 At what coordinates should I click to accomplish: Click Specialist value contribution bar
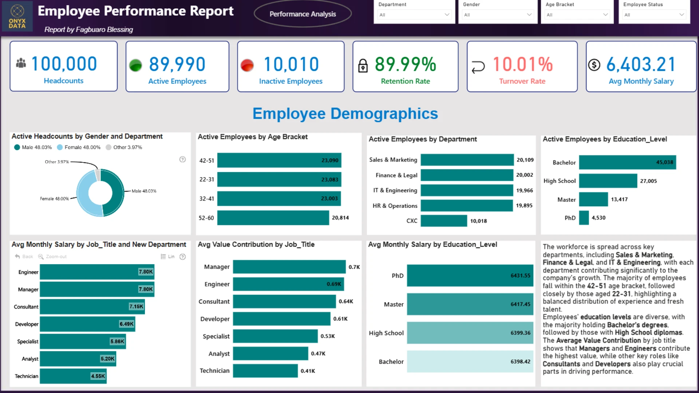pos(276,336)
